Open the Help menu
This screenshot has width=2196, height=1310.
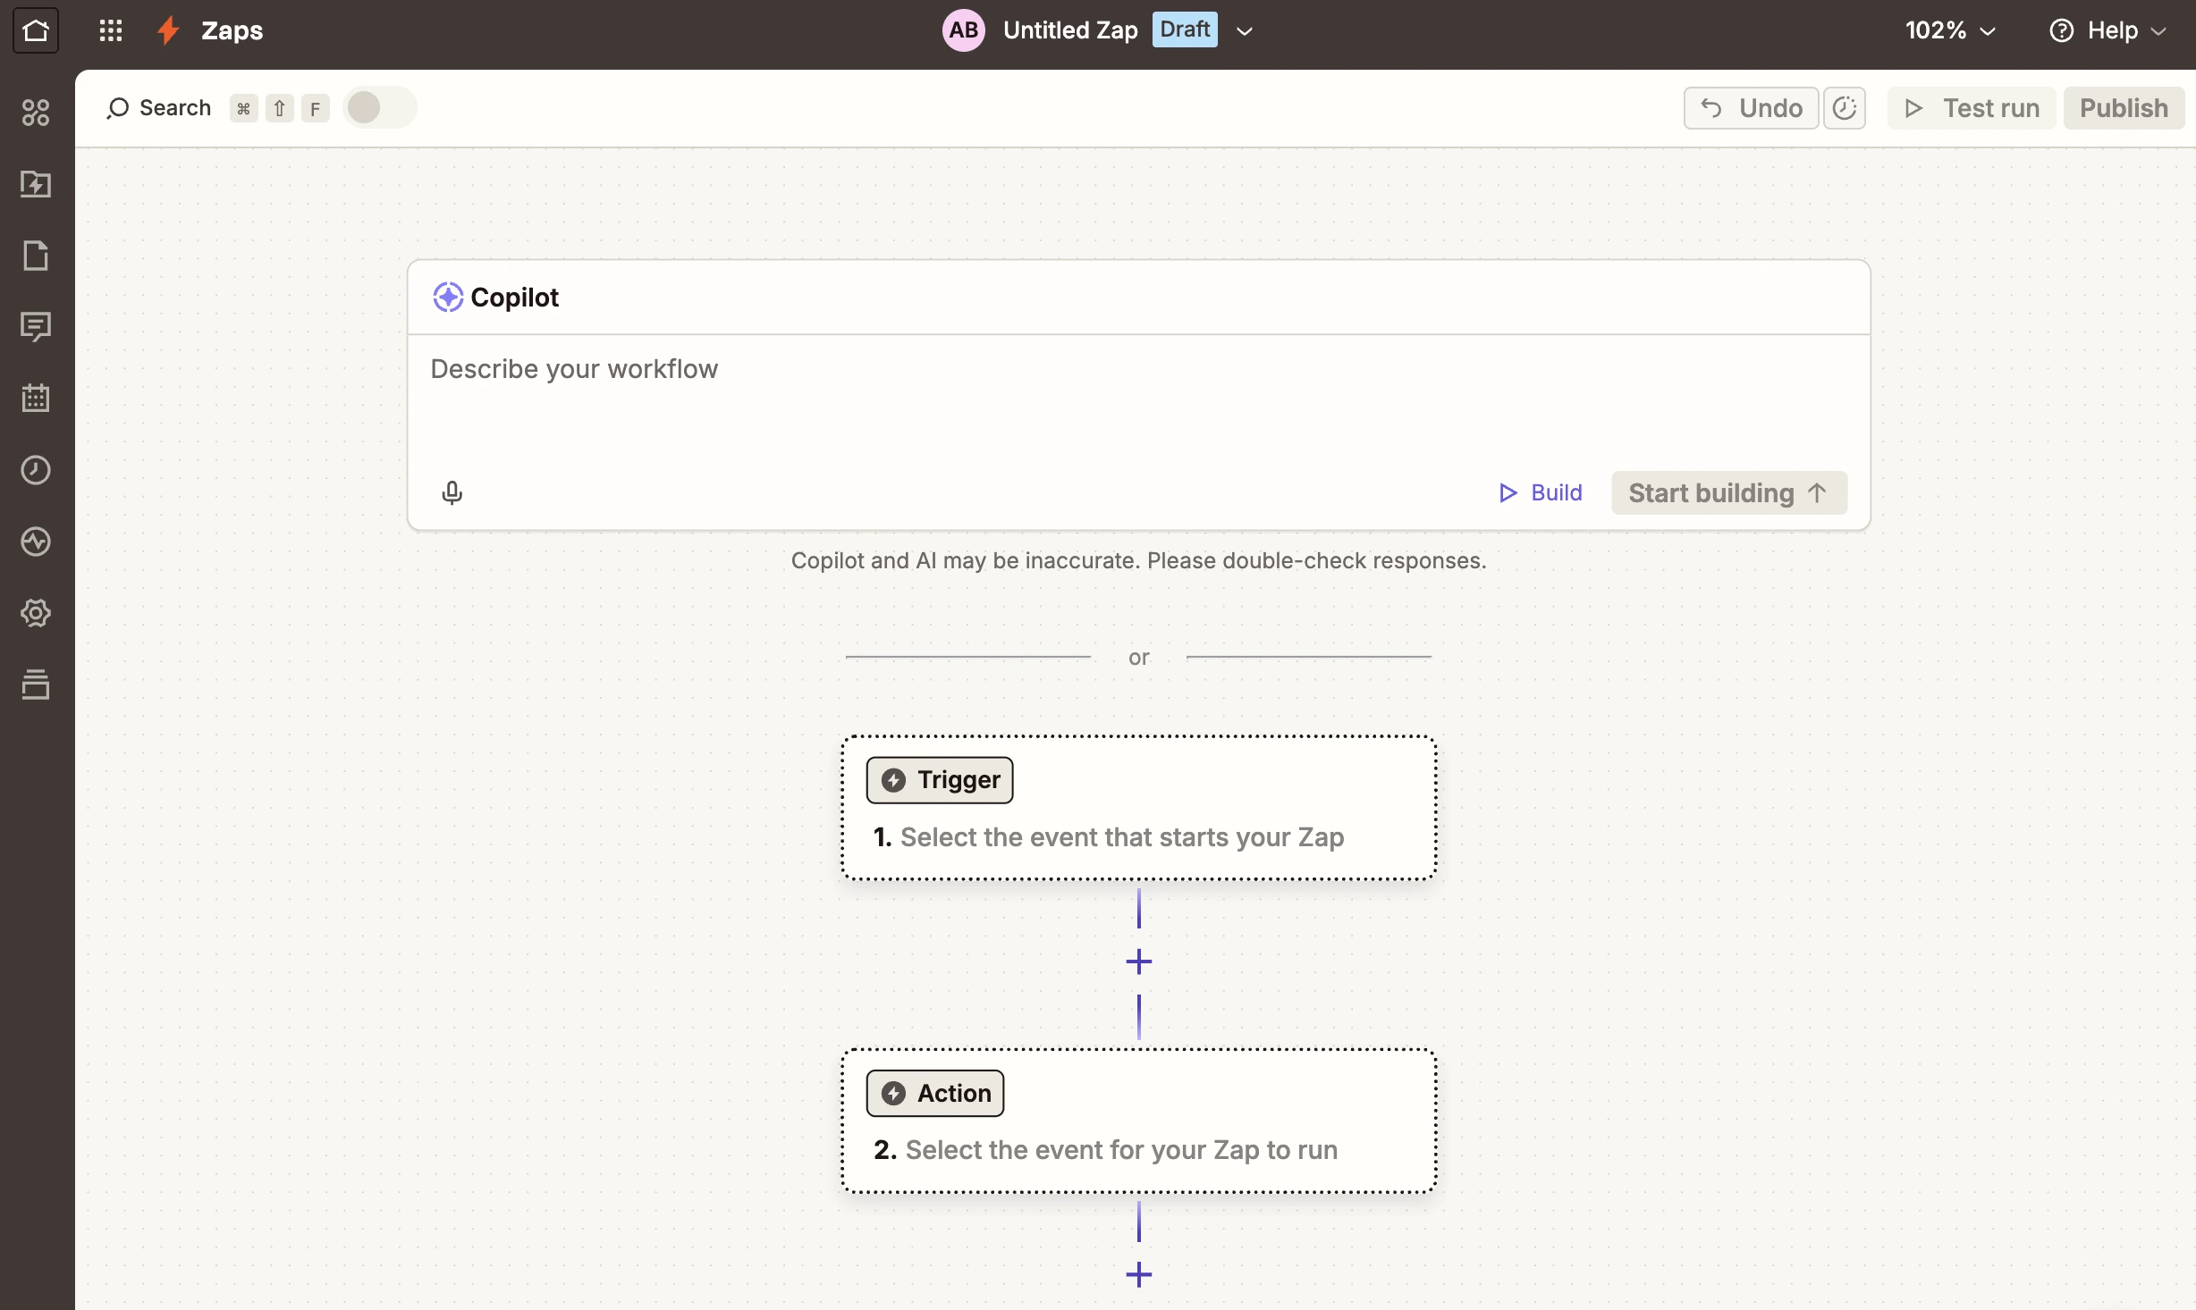(2107, 30)
